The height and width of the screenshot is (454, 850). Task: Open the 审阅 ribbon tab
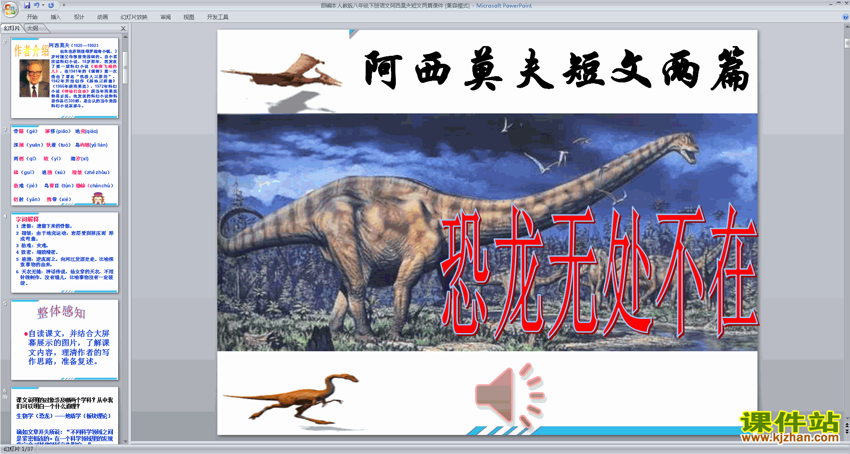pos(166,17)
